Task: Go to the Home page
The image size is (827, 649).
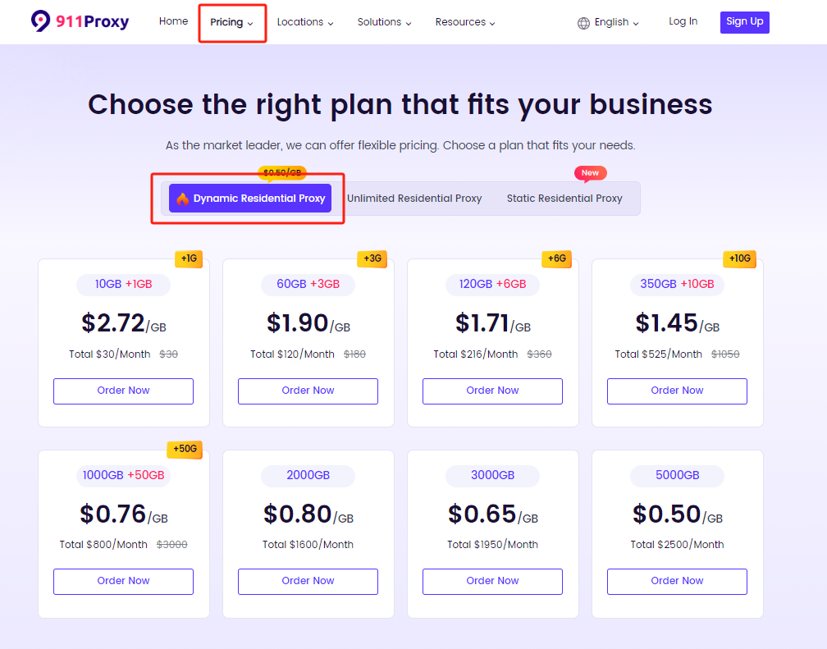Action: coord(174,21)
